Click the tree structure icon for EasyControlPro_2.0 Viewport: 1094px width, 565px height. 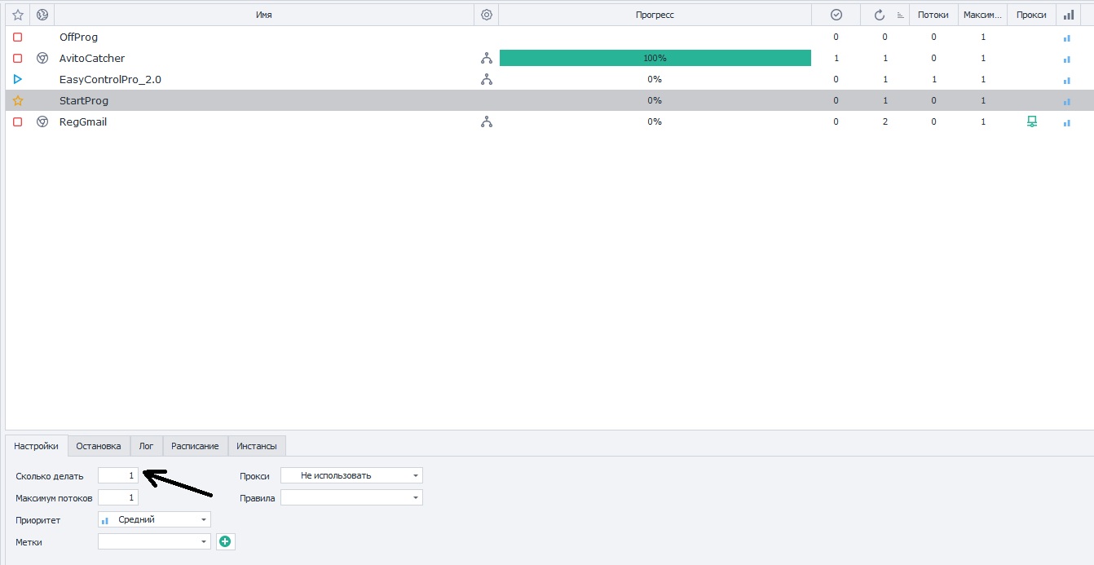coord(487,80)
